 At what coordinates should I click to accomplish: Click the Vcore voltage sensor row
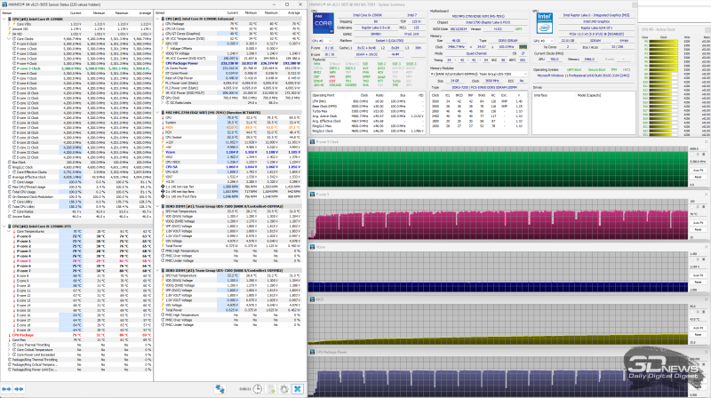pos(171,152)
